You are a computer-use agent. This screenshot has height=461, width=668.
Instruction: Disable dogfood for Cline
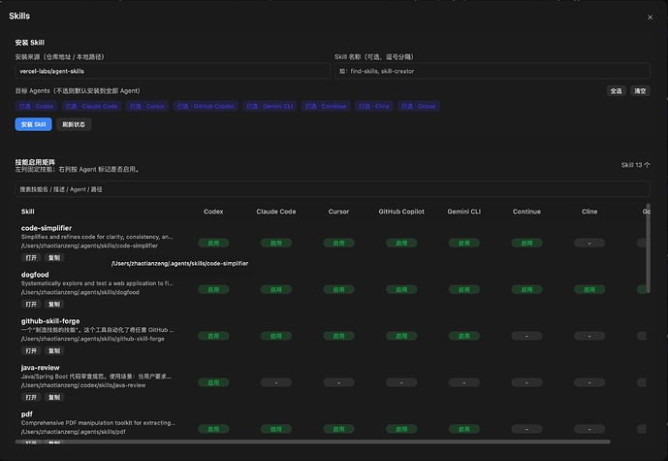click(x=589, y=289)
